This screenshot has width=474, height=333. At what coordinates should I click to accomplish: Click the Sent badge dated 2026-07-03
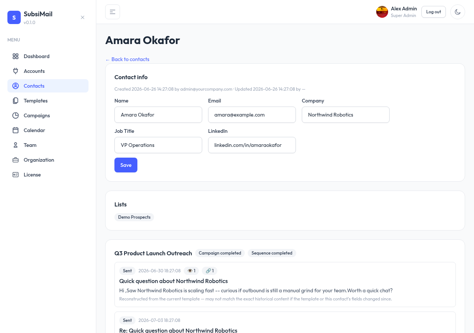point(127,320)
